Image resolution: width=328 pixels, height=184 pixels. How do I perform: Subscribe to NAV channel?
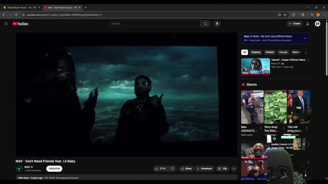[54, 168]
